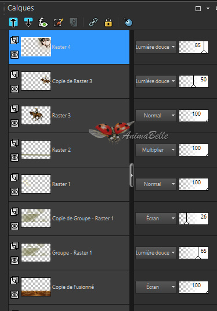This screenshot has width=217, height=311.
Task: Open Copie de Fusionné Écran blend dropdown
Action: coord(156,287)
